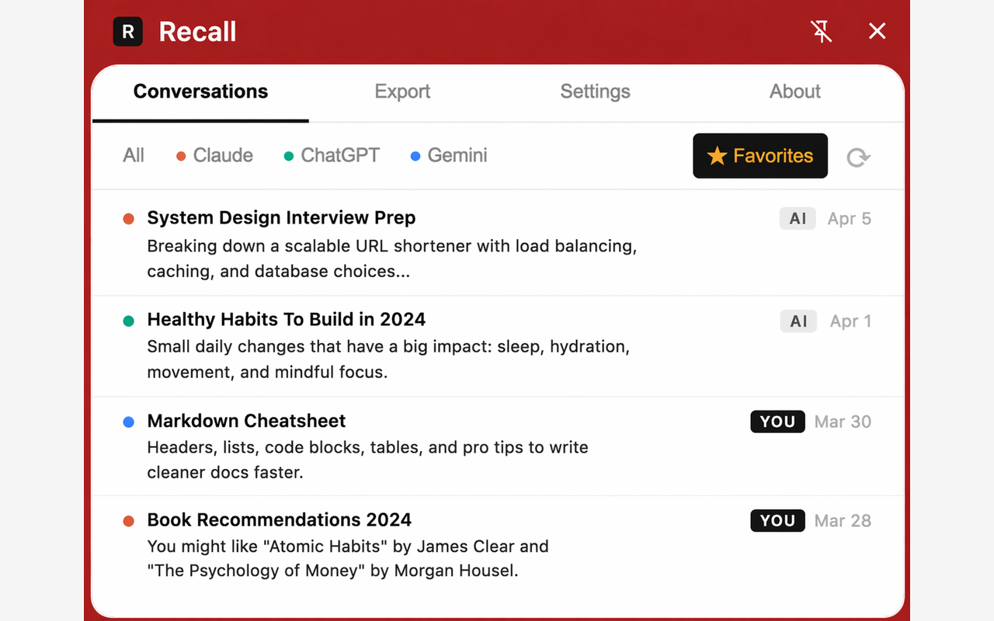Click the YOU badge beside Mar 28
The width and height of the screenshot is (994, 621).
[777, 521]
